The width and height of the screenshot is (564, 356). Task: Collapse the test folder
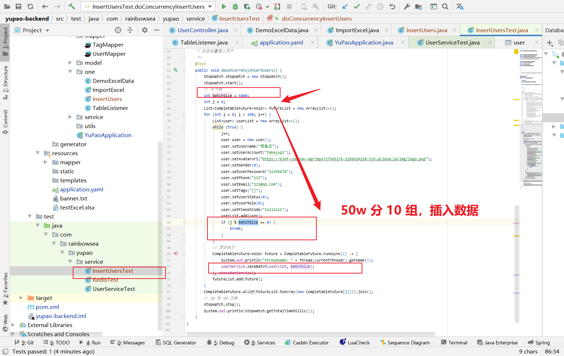(x=30, y=216)
